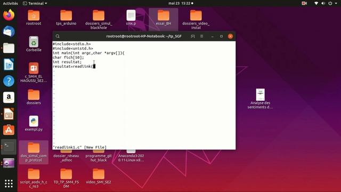Close the terminal window
341x192 pixels.
tap(230, 36)
